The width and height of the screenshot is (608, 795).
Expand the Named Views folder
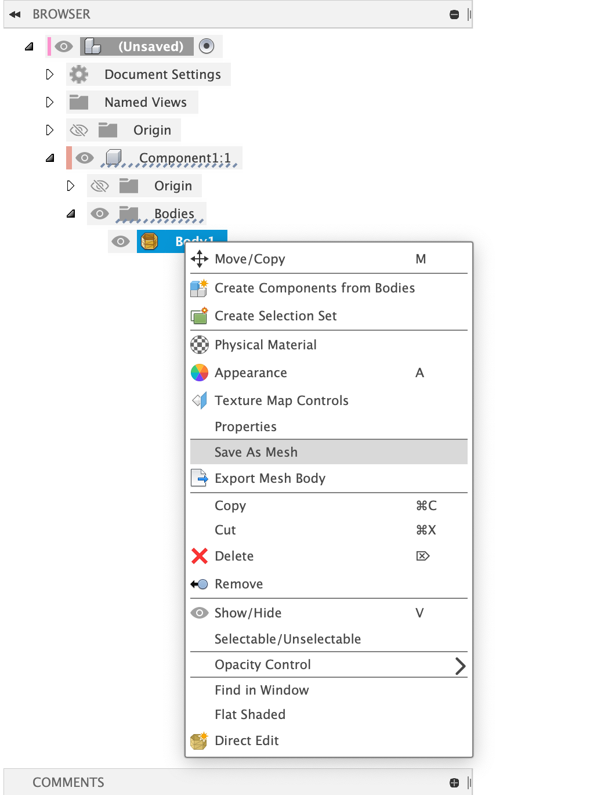(50, 102)
